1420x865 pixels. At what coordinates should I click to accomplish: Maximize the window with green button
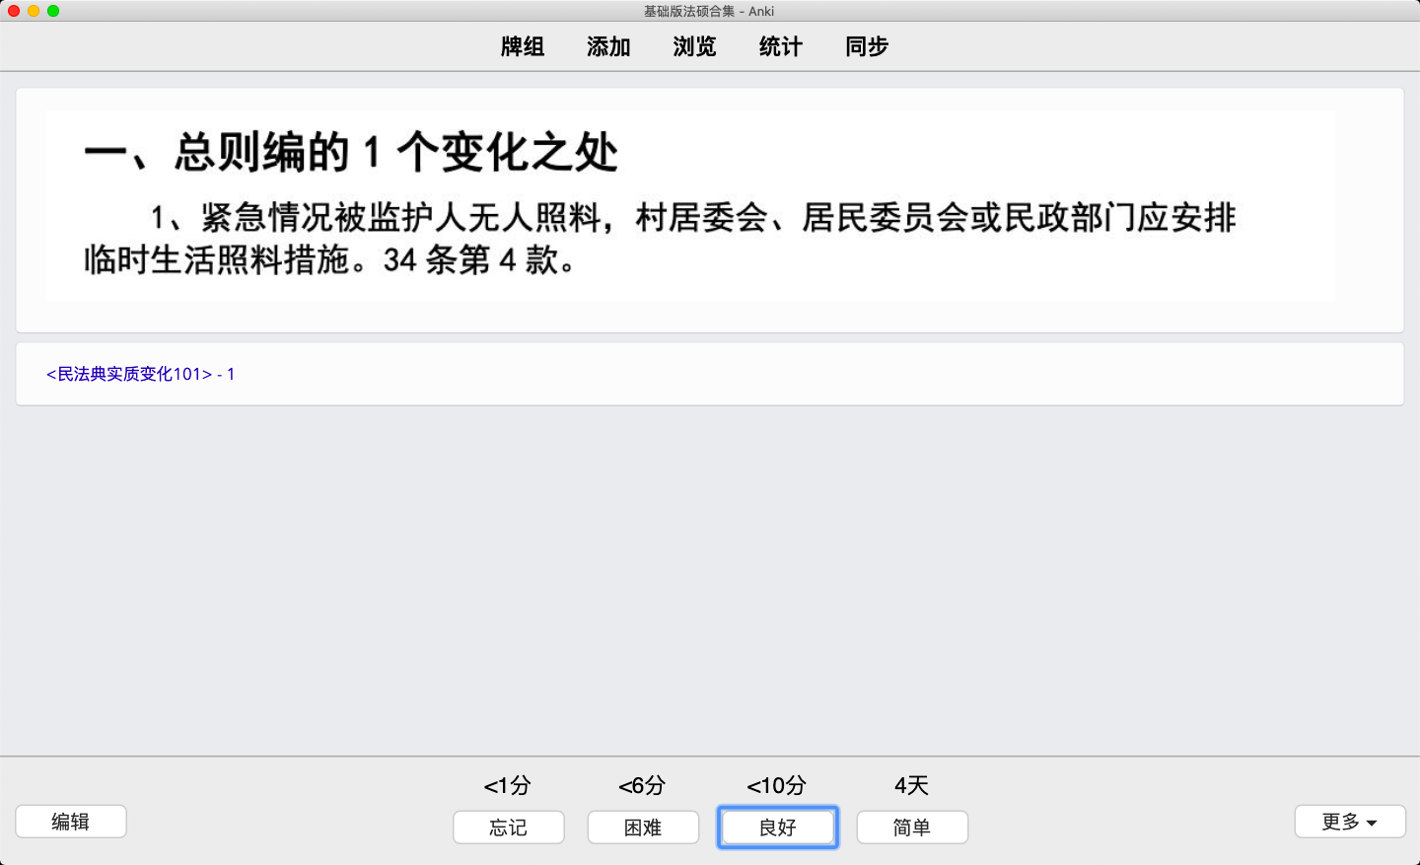[x=53, y=11]
